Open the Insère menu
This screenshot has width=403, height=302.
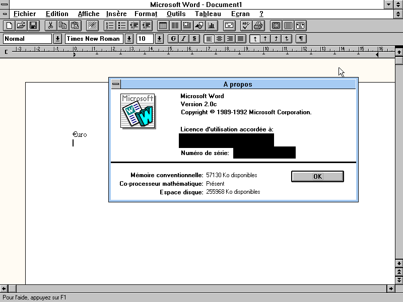click(x=116, y=14)
